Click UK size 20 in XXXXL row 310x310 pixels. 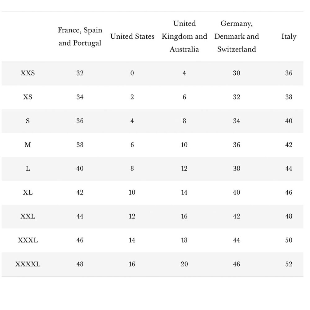click(184, 264)
